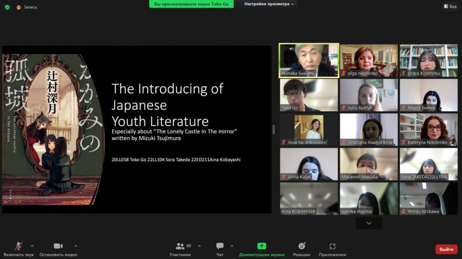Click the green encryption shield icon
Image resolution: width=462 pixels, height=259 pixels.
pos(7,7)
